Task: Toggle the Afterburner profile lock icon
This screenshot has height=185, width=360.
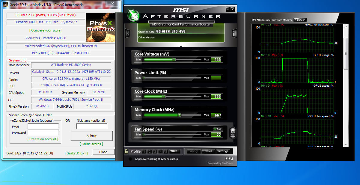Action: tap(126, 151)
